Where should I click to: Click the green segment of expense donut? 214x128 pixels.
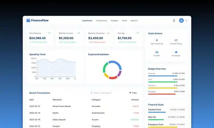(105, 68)
